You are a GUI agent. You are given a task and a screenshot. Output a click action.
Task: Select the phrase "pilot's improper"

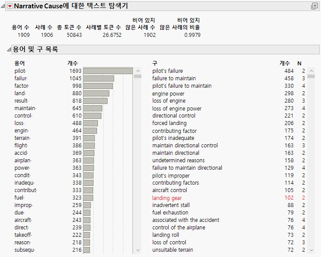171,176
